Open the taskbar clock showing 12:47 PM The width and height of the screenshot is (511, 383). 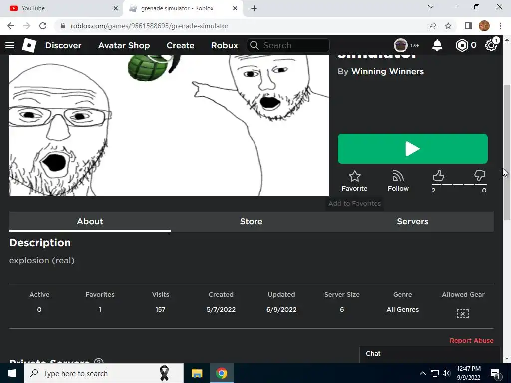468,373
